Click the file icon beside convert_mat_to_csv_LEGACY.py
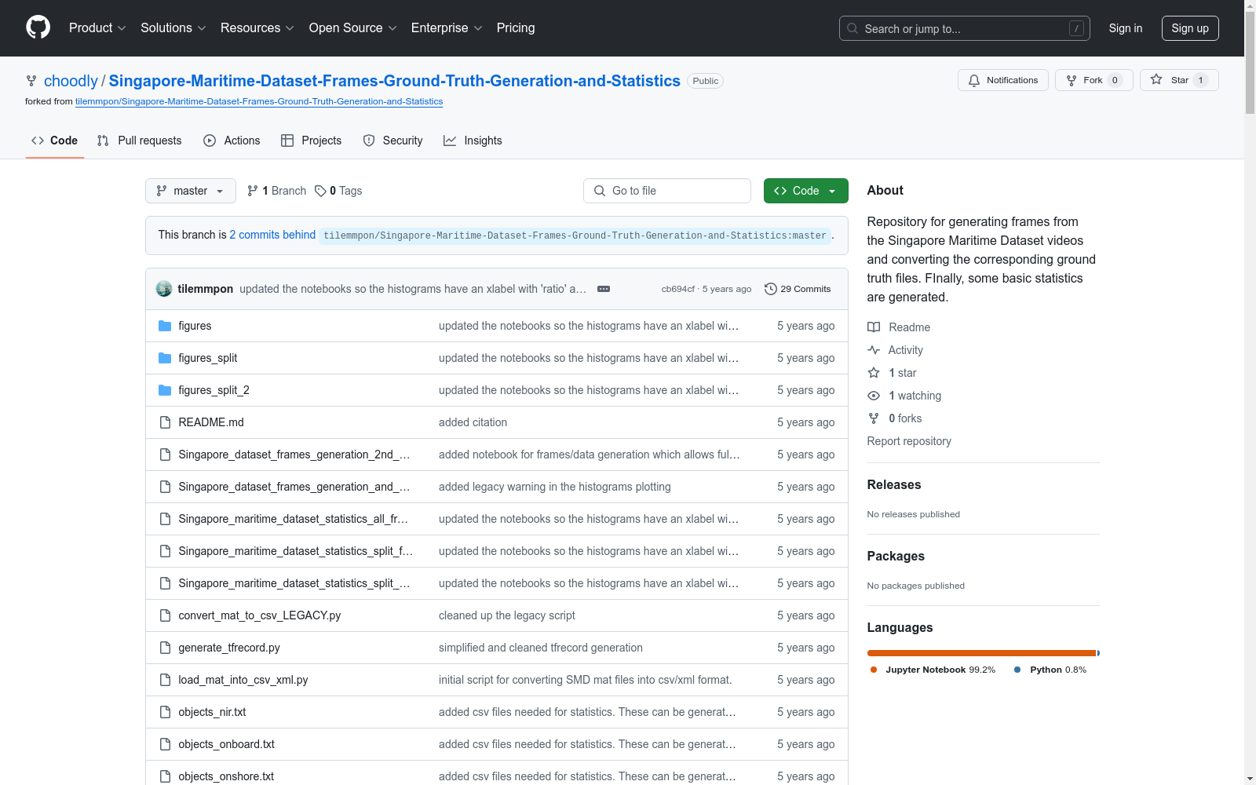 [x=165, y=615]
